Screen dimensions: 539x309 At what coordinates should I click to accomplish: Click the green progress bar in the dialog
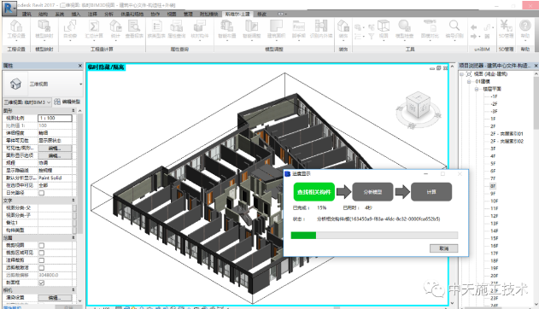[303, 236]
